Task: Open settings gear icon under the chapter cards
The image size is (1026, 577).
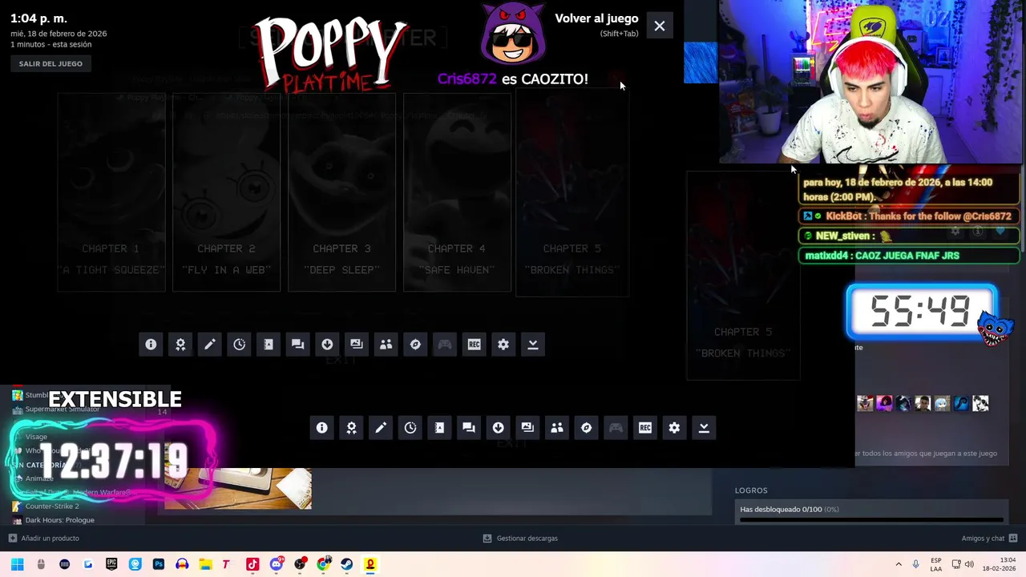Action: [503, 345]
